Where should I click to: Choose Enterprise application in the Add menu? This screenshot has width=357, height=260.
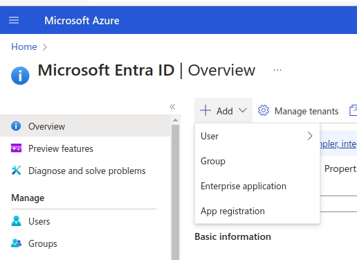point(257,186)
